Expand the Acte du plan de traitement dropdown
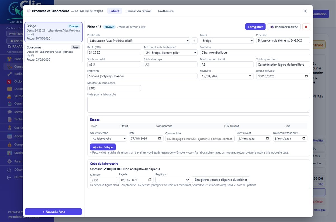The width and height of the screenshot is (336, 222). (x=171, y=52)
